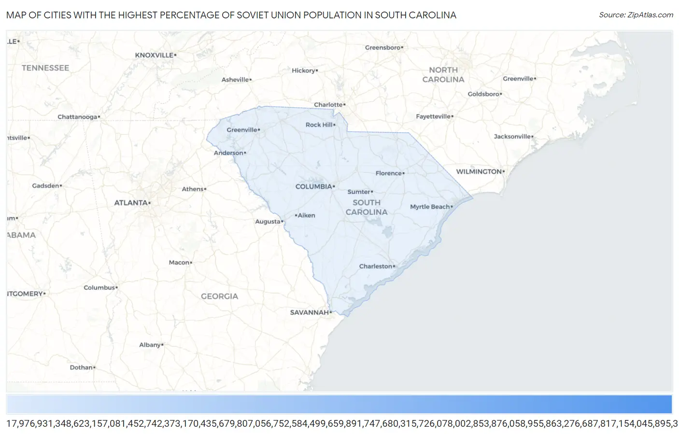This screenshot has width=679, height=434.
Task: Click the Columbia city label
Action: pyautogui.click(x=314, y=186)
